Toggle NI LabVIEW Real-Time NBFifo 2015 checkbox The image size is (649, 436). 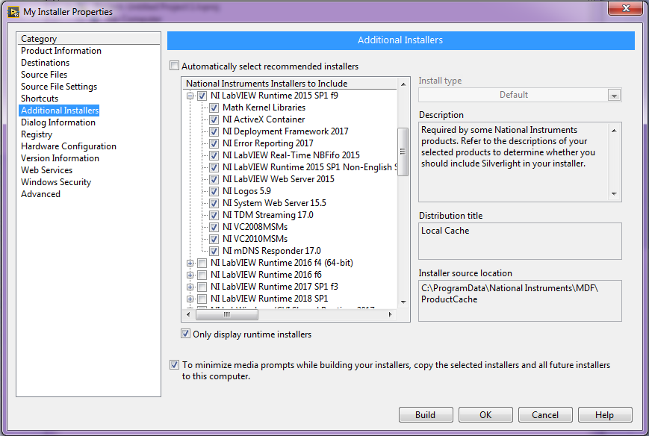(x=214, y=156)
